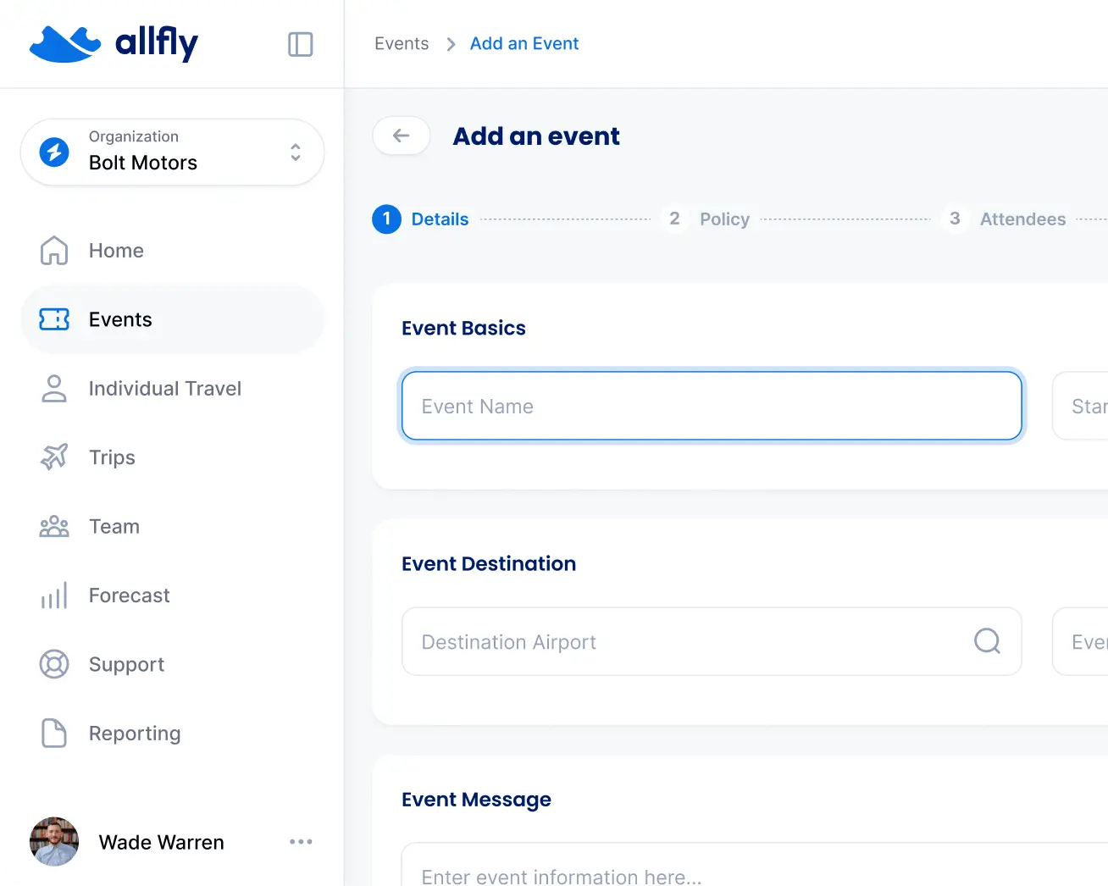Click the allfly logo
Screen dimensions: 1108x886
coord(114,44)
